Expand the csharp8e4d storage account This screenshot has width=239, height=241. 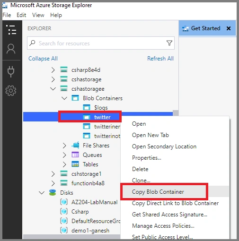pyautogui.click(x=53, y=70)
